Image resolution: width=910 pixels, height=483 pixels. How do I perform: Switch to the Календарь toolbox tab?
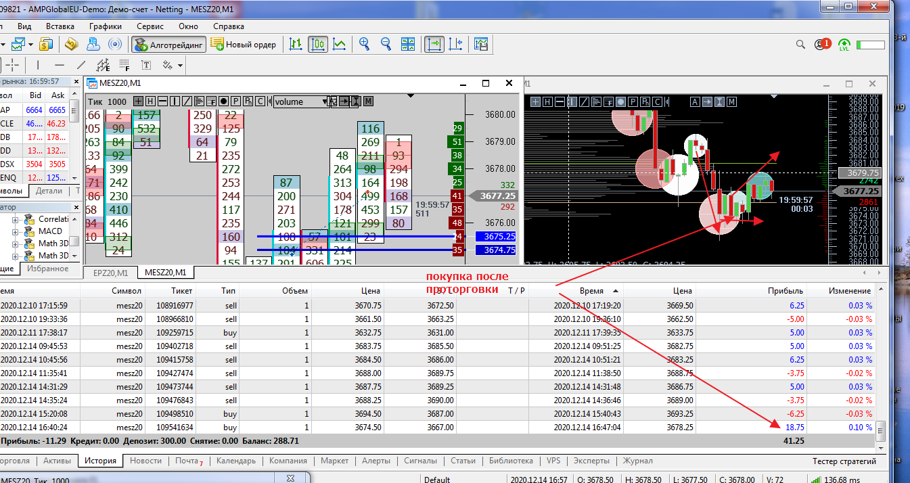[236, 461]
